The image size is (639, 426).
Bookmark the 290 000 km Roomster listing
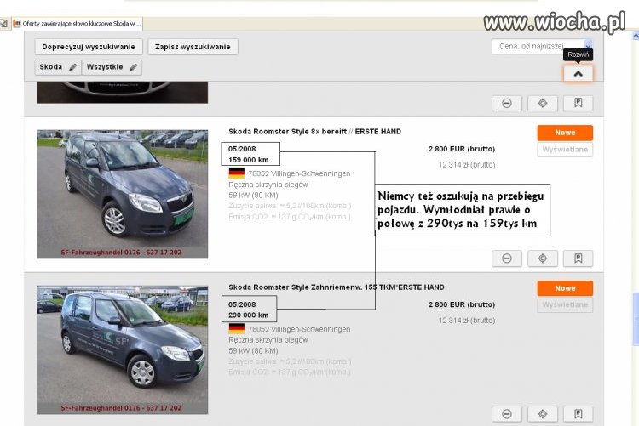click(x=578, y=414)
